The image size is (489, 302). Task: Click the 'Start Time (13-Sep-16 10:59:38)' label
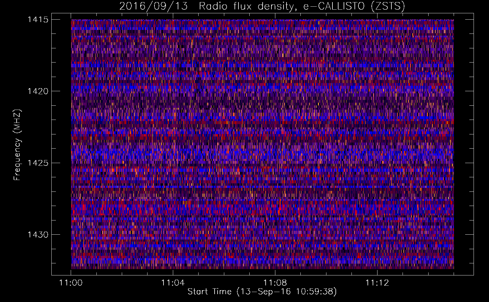(262, 292)
